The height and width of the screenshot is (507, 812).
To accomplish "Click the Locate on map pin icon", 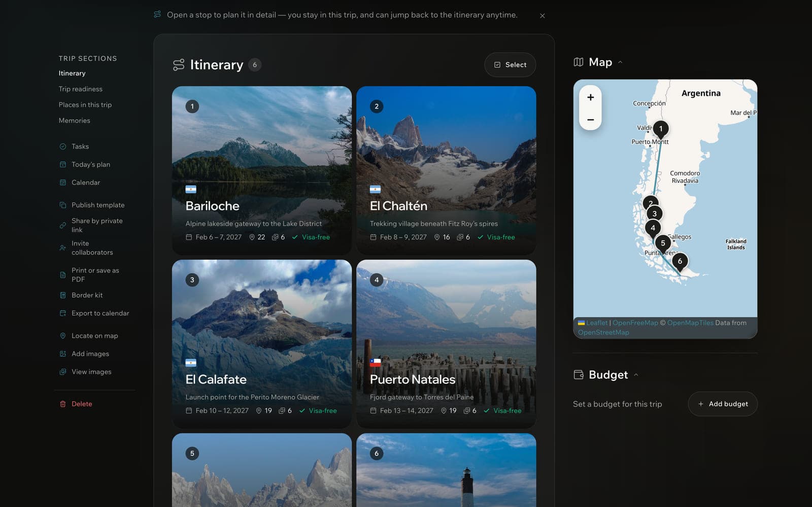I will 63,336.
